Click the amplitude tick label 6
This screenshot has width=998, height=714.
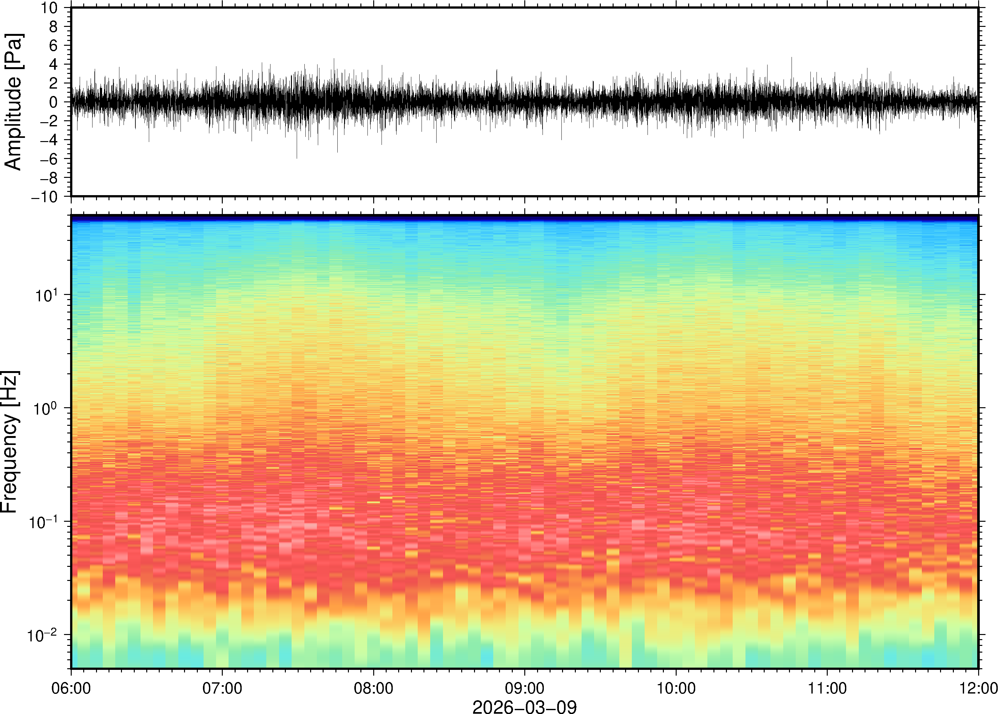pyautogui.click(x=54, y=45)
